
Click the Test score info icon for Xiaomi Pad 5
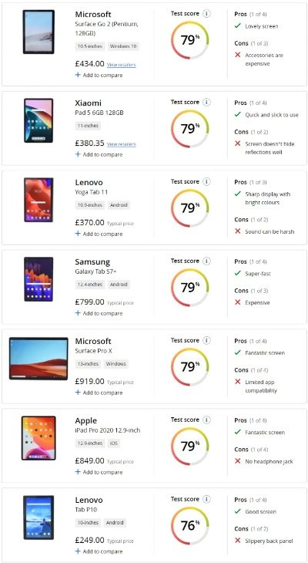206,103
